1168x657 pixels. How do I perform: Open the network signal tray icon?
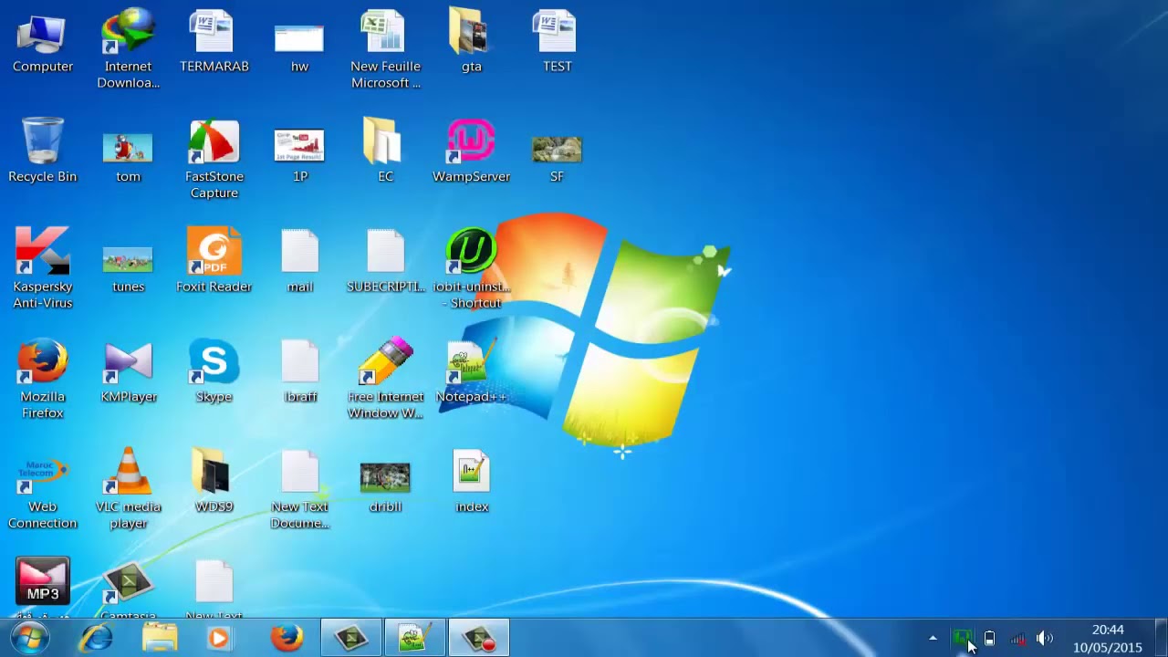1017,638
